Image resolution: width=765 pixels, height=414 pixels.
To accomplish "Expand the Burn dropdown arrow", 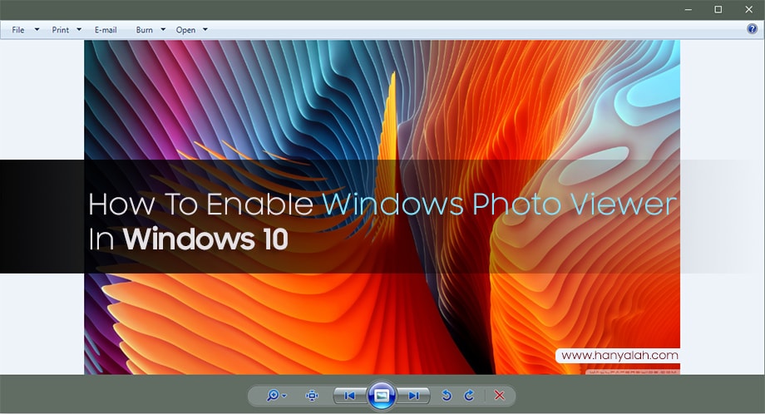I will click(163, 30).
